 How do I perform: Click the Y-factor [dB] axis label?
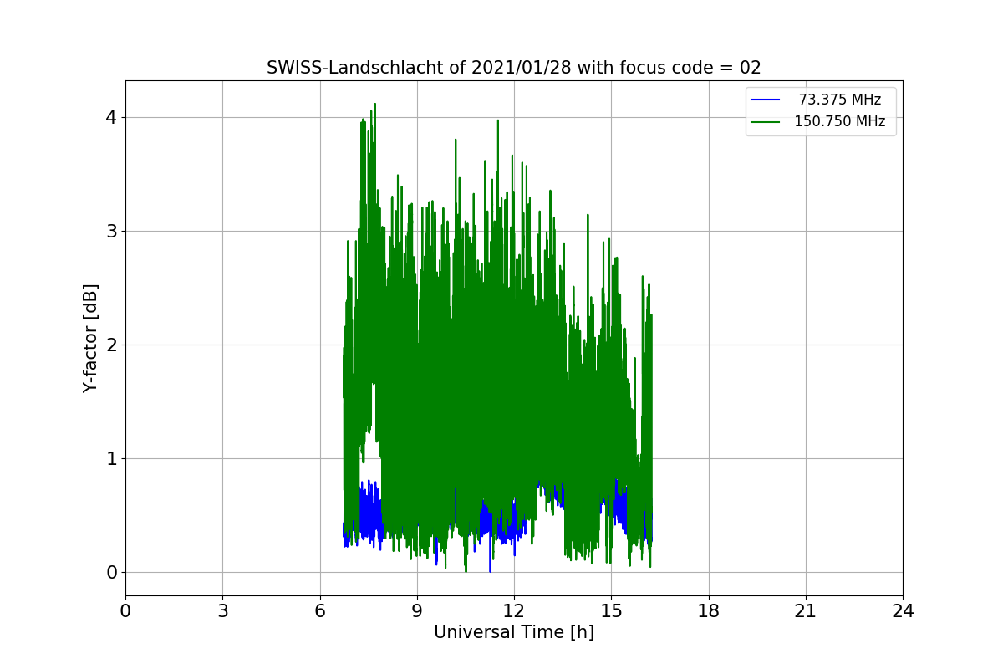pos(90,338)
